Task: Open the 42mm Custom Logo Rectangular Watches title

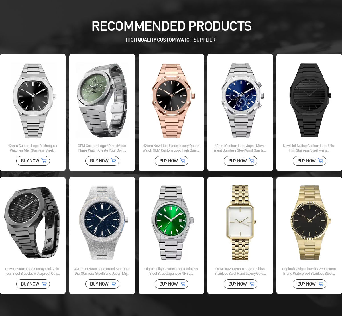Action: pos(33,148)
